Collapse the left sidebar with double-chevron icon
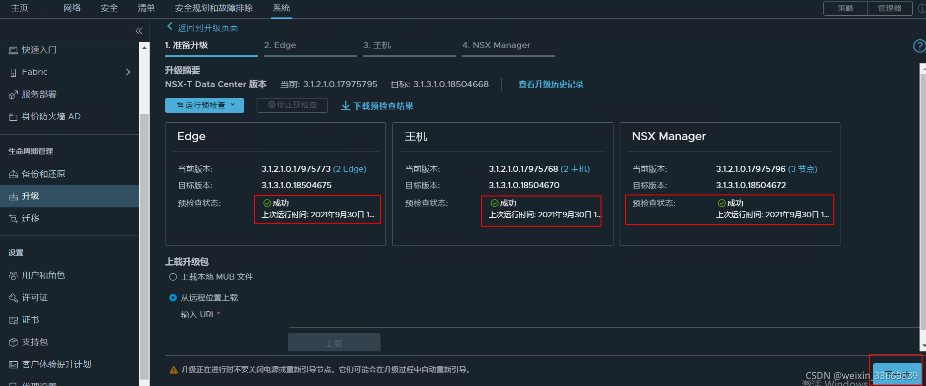This screenshot has width=926, height=386. point(139,31)
